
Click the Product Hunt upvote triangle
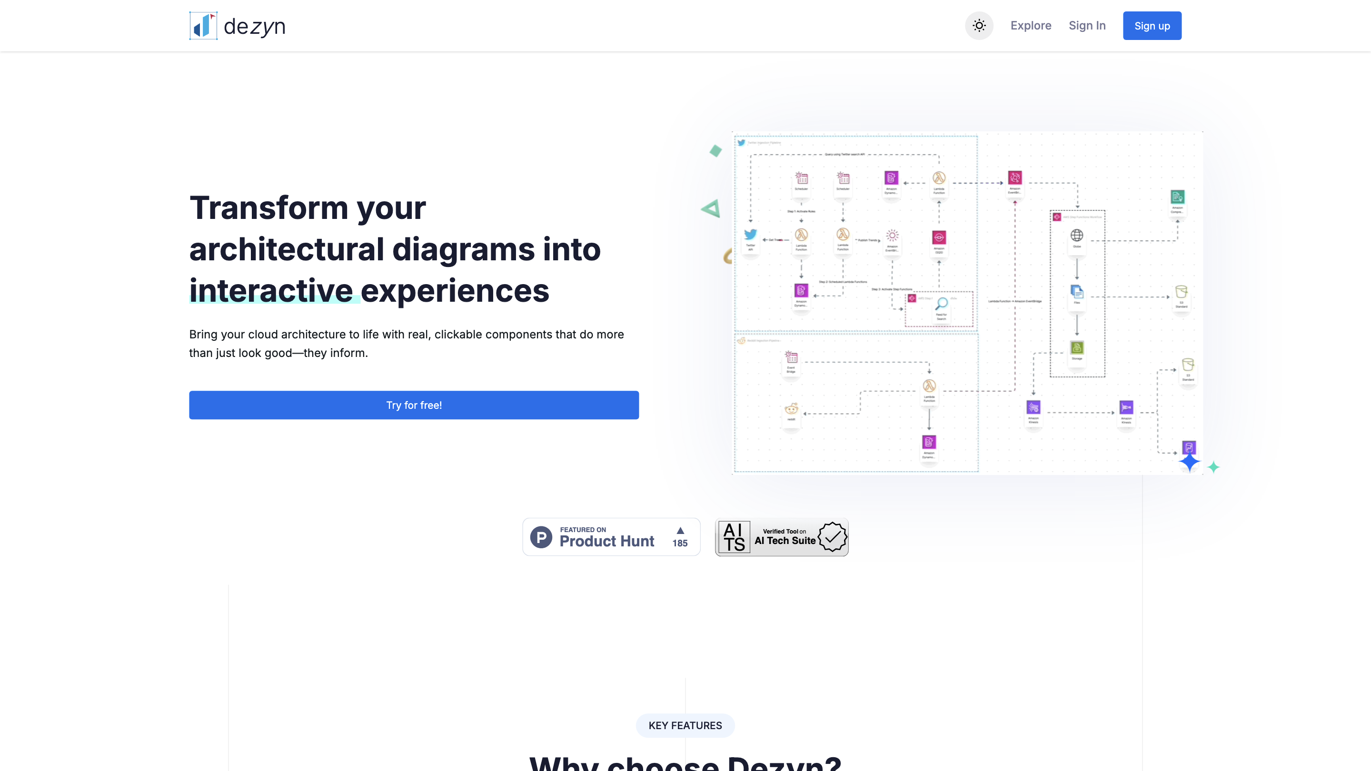point(680,531)
